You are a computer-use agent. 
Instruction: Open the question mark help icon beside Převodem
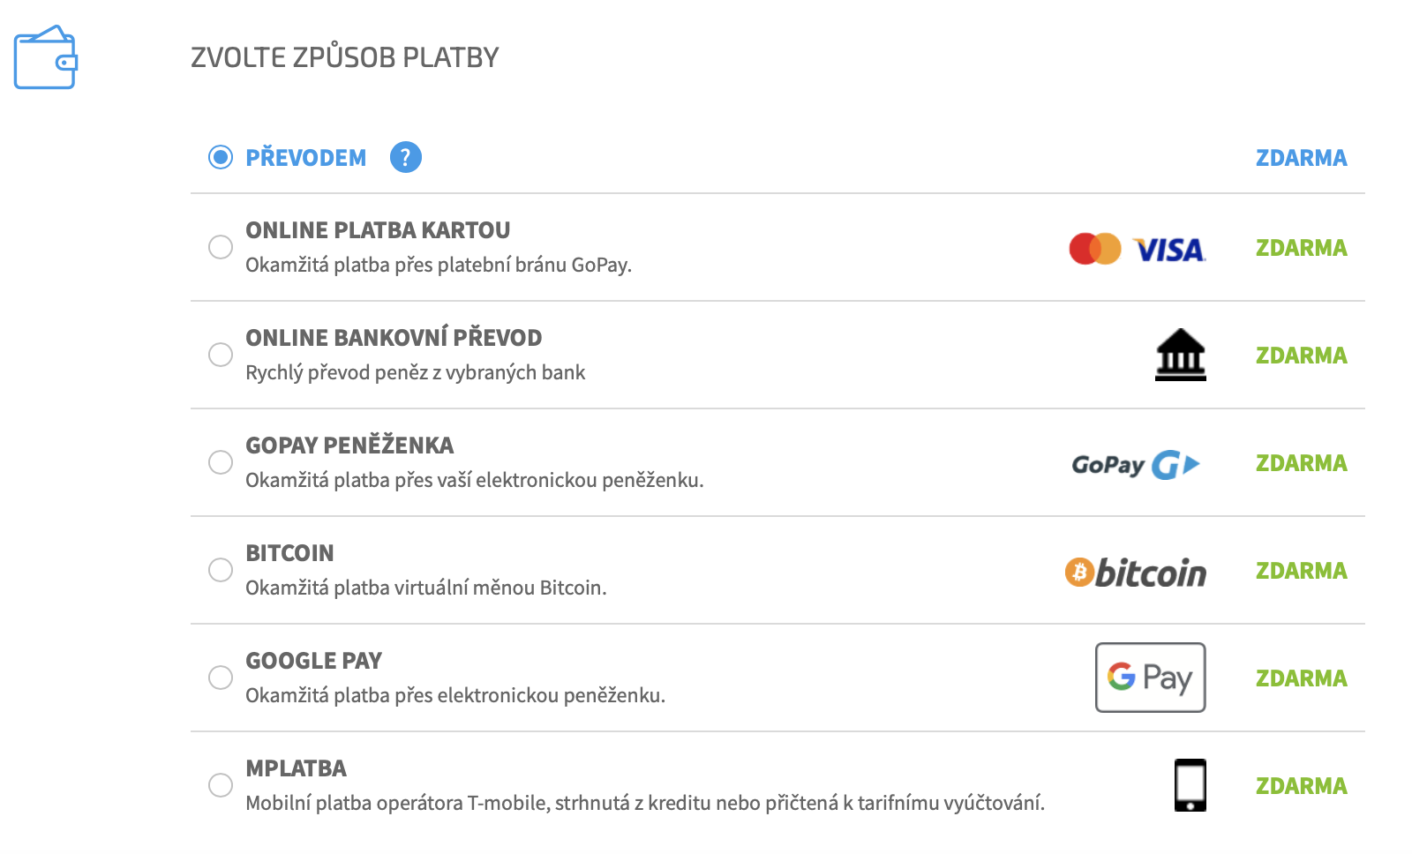pos(406,158)
